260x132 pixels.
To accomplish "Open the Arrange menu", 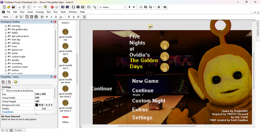I will 40,12.
